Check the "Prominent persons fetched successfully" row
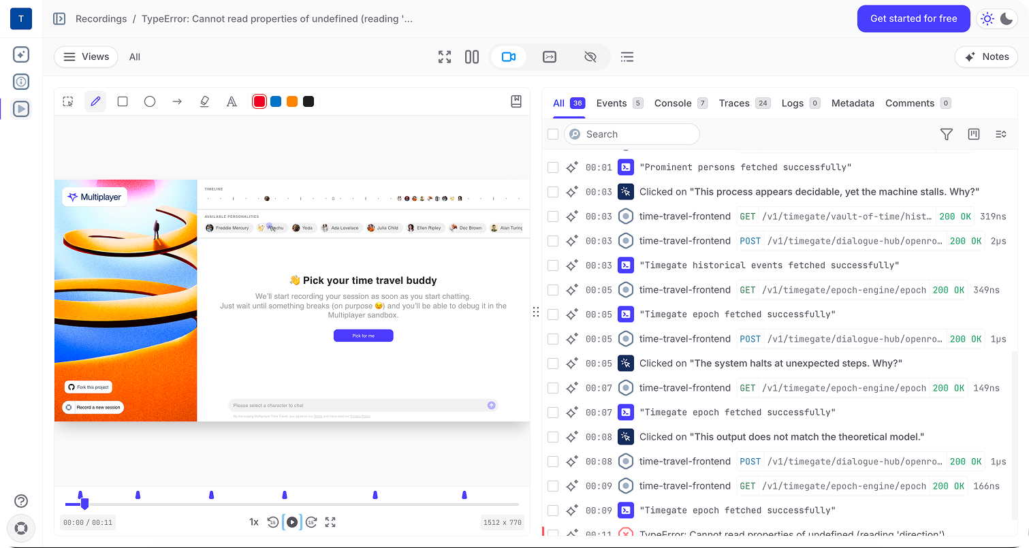The height and width of the screenshot is (548, 1029). pyautogui.click(x=553, y=167)
